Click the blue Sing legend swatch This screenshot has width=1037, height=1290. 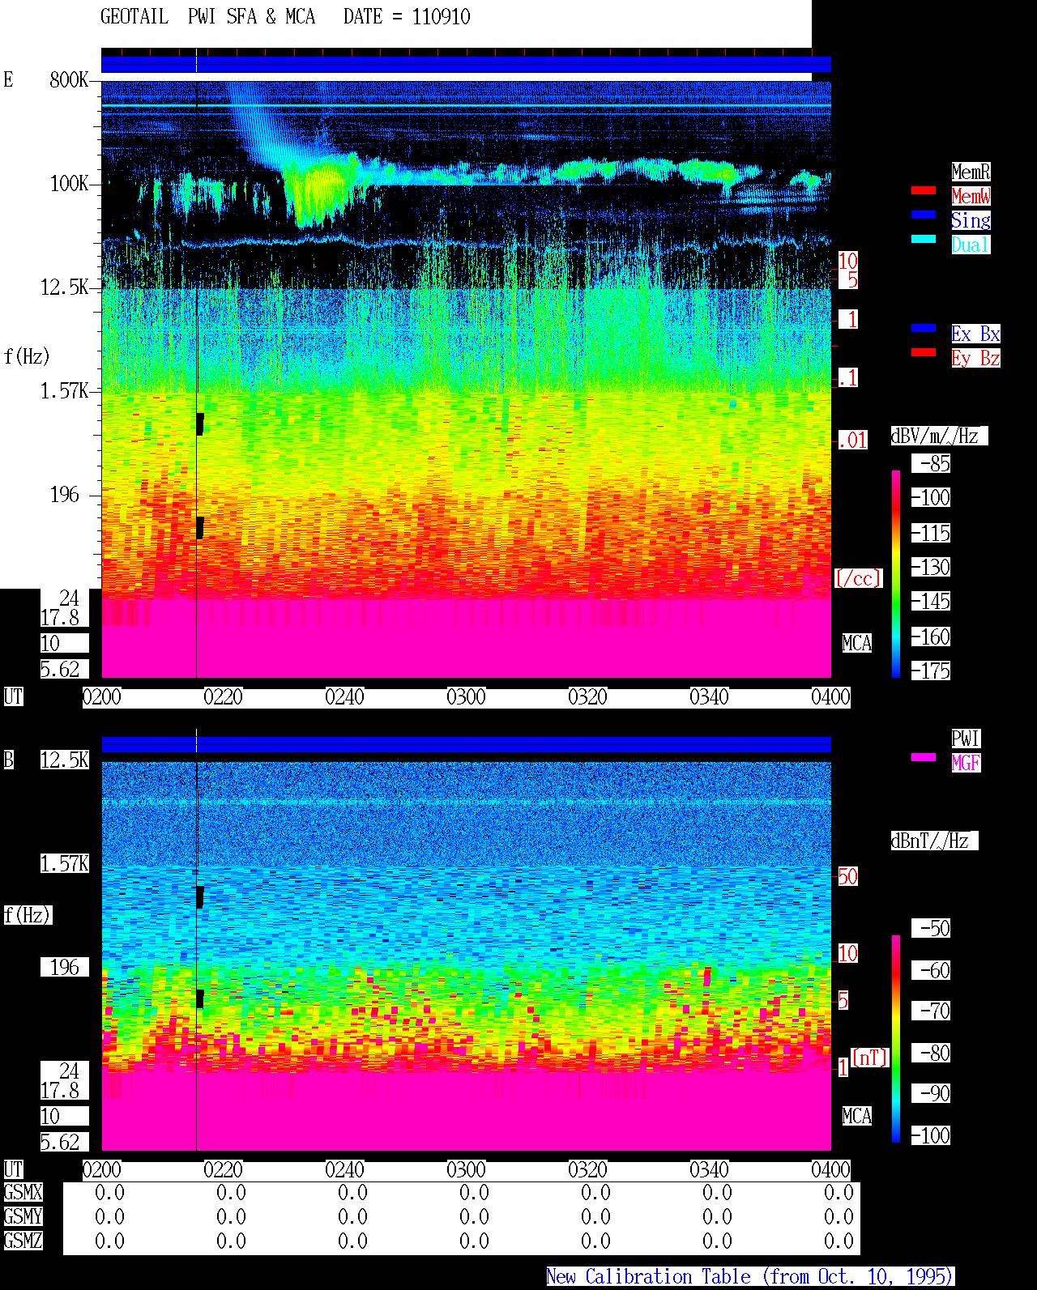click(x=924, y=215)
